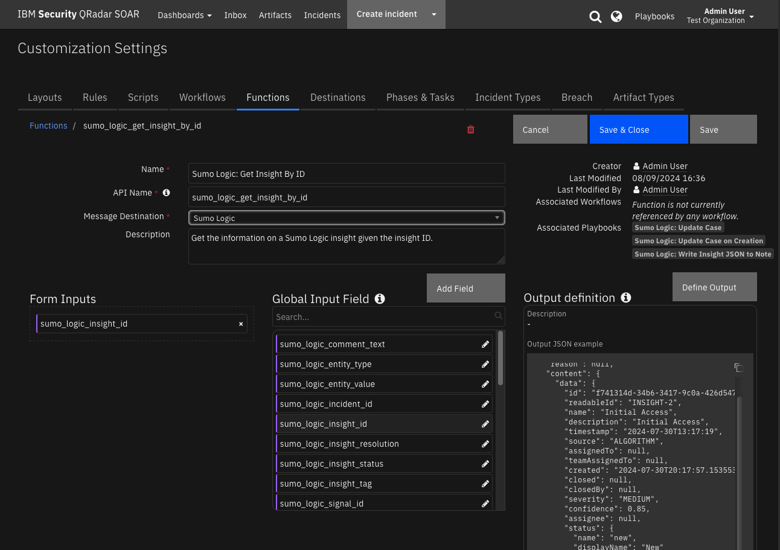Viewport: 780px width, 550px height.
Task: Open Sumo Logic: Update Case on Creation tag
Action: coord(699,241)
